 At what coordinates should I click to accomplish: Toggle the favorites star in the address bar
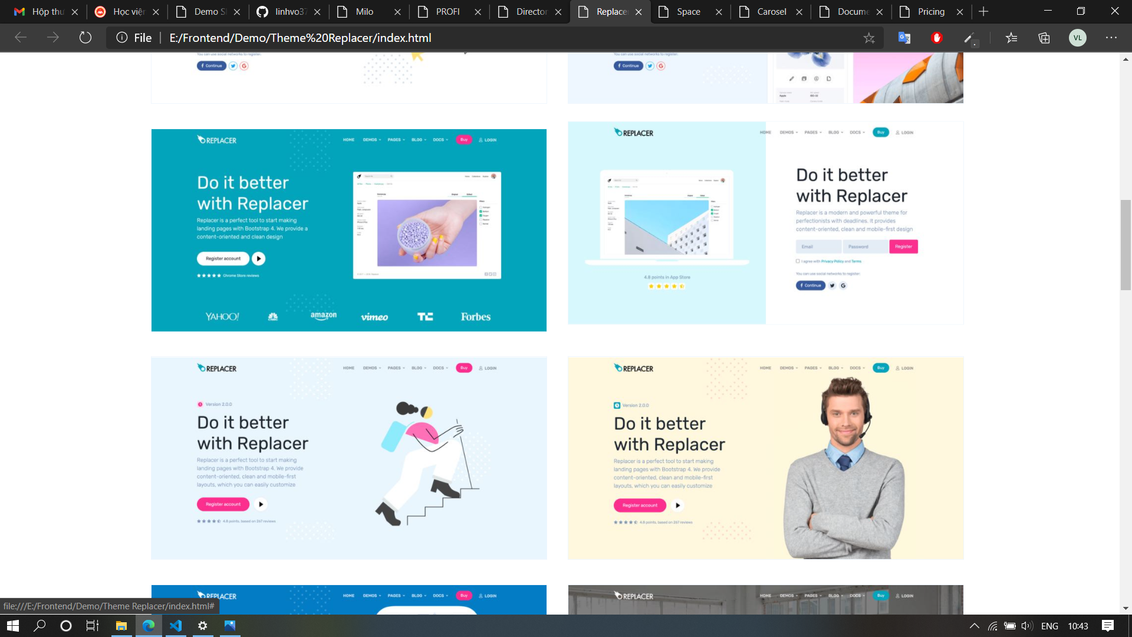(868, 37)
